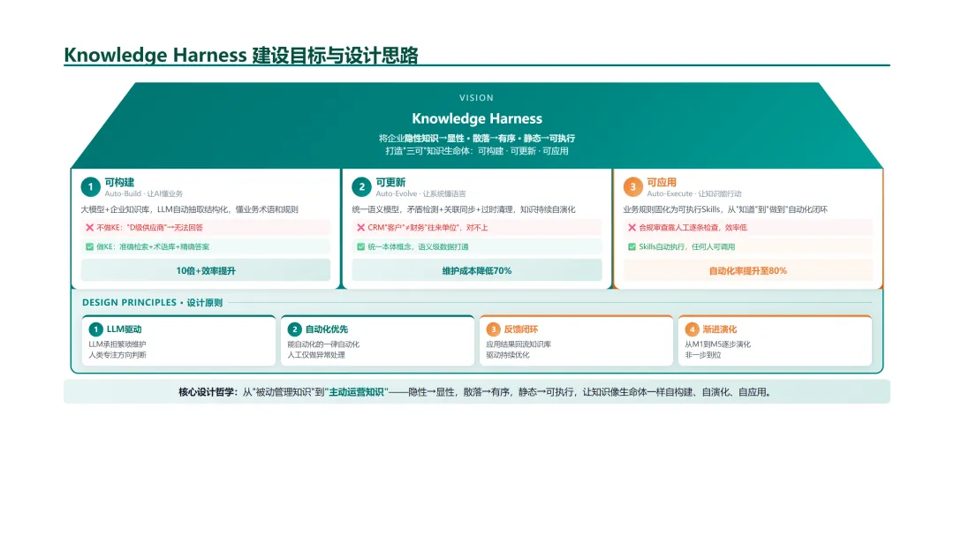Click the white 'Knowledge Harness' heading under VISION

click(477, 118)
